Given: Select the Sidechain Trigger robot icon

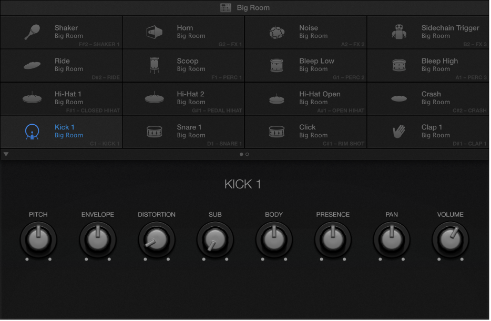Looking at the screenshot, I should point(399,31).
